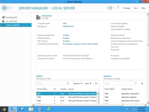Open the notifications flag
This screenshot has height=112, width=149.
click(118, 8)
